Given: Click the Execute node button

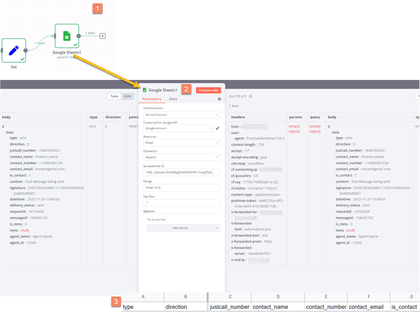Looking at the screenshot, I should [208, 90].
